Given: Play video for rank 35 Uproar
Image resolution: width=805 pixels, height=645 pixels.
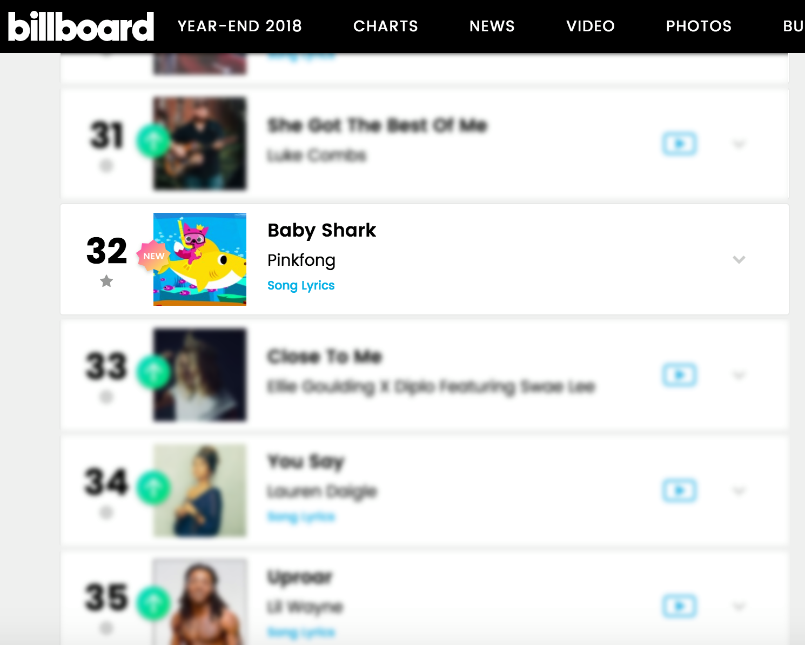Looking at the screenshot, I should coord(680,606).
